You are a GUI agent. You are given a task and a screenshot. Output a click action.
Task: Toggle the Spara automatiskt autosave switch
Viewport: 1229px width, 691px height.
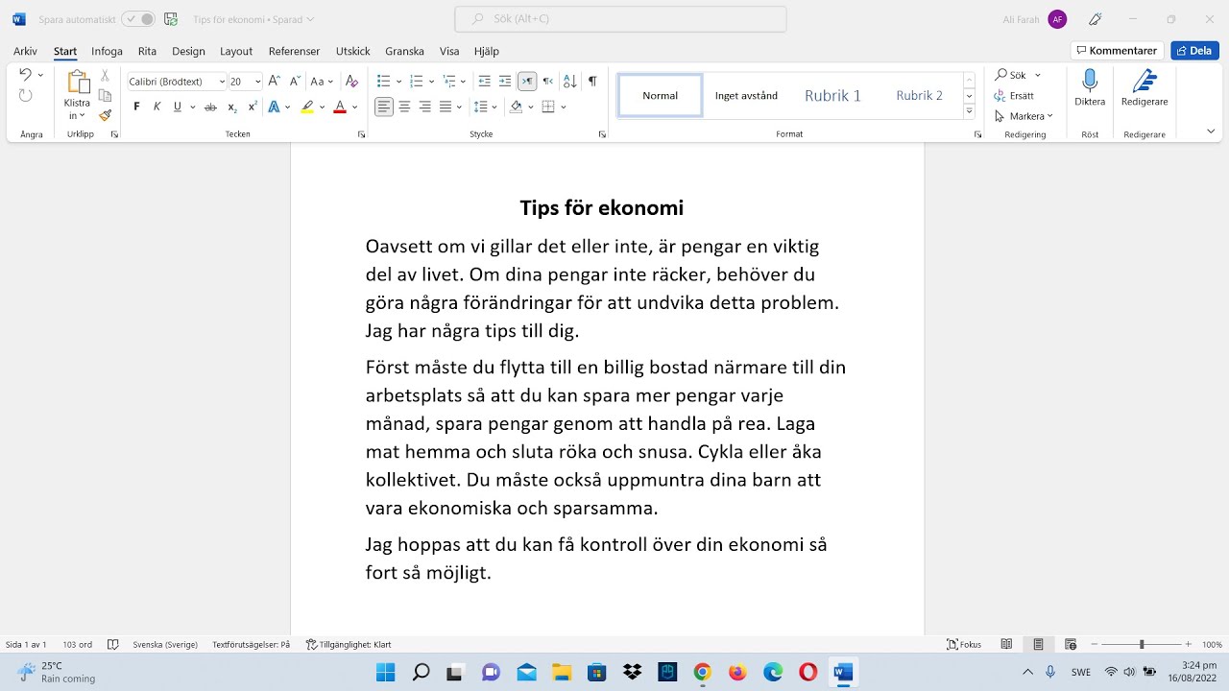pos(138,19)
